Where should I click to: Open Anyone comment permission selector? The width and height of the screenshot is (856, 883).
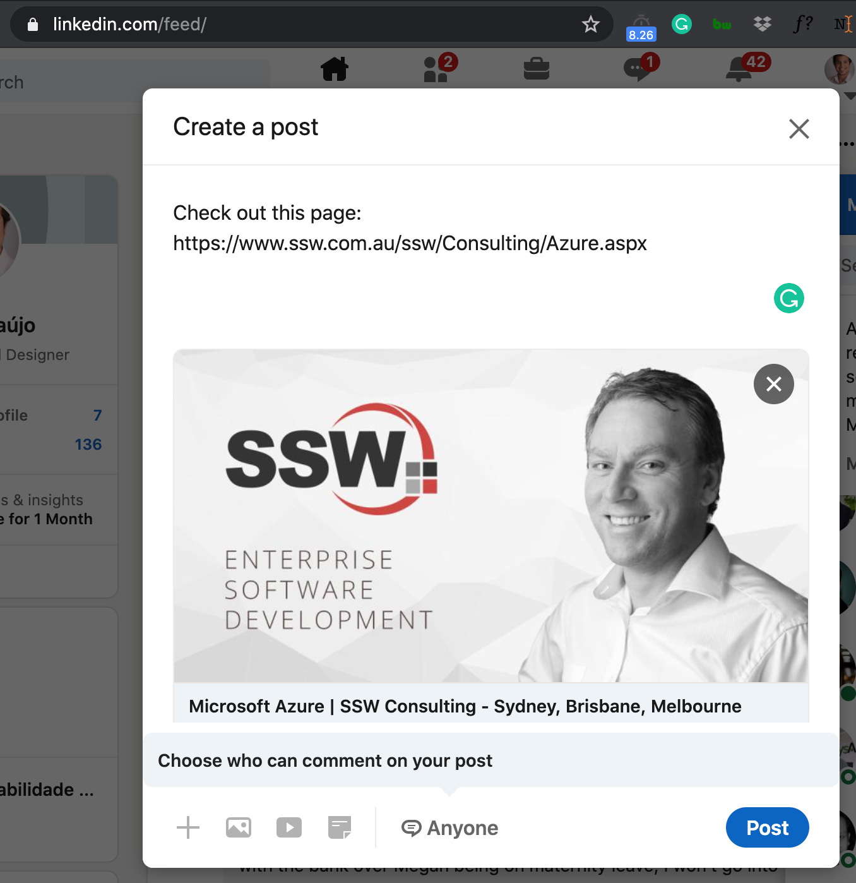click(450, 827)
